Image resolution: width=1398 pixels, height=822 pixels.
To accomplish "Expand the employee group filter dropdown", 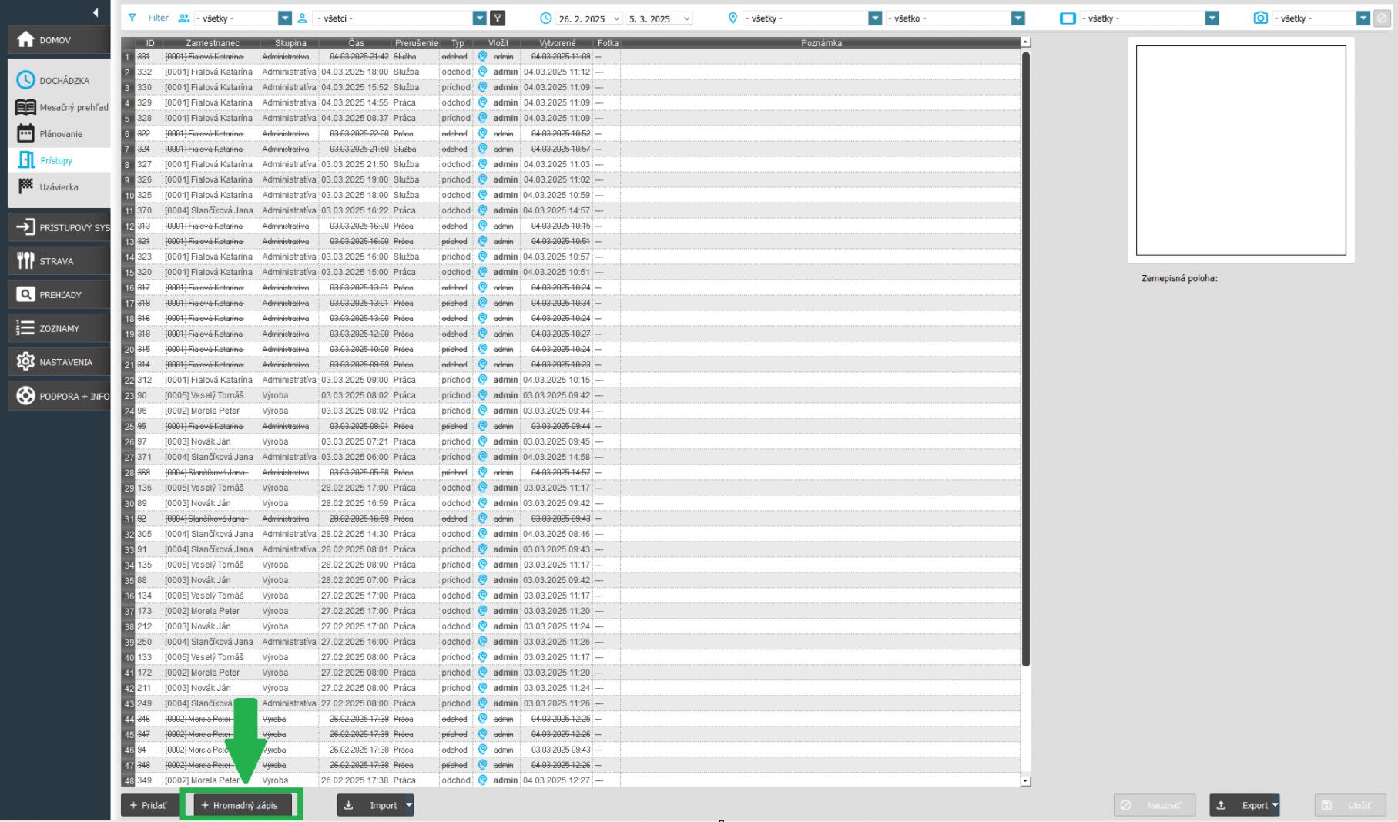I will point(285,18).
